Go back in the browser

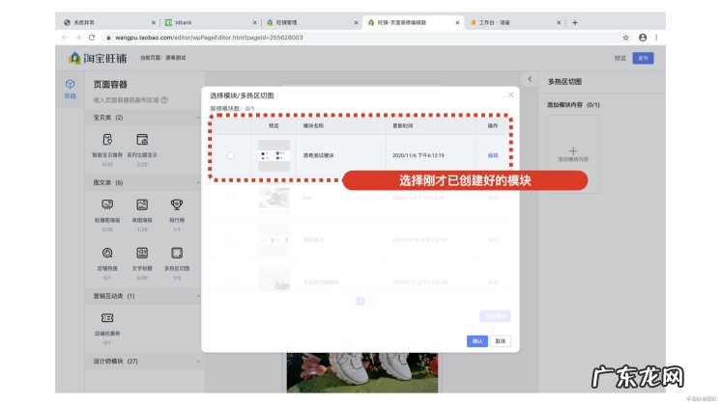(65, 38)
